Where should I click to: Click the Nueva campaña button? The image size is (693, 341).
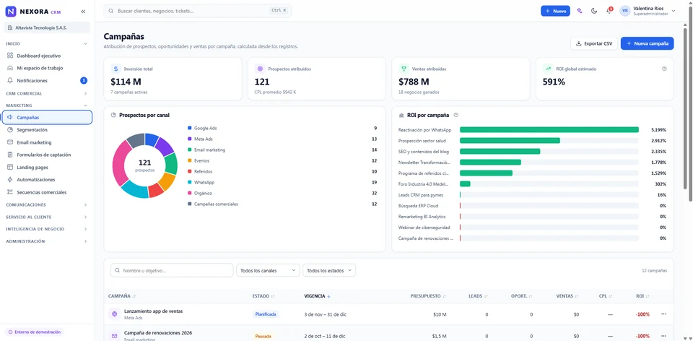click(647, 43)
